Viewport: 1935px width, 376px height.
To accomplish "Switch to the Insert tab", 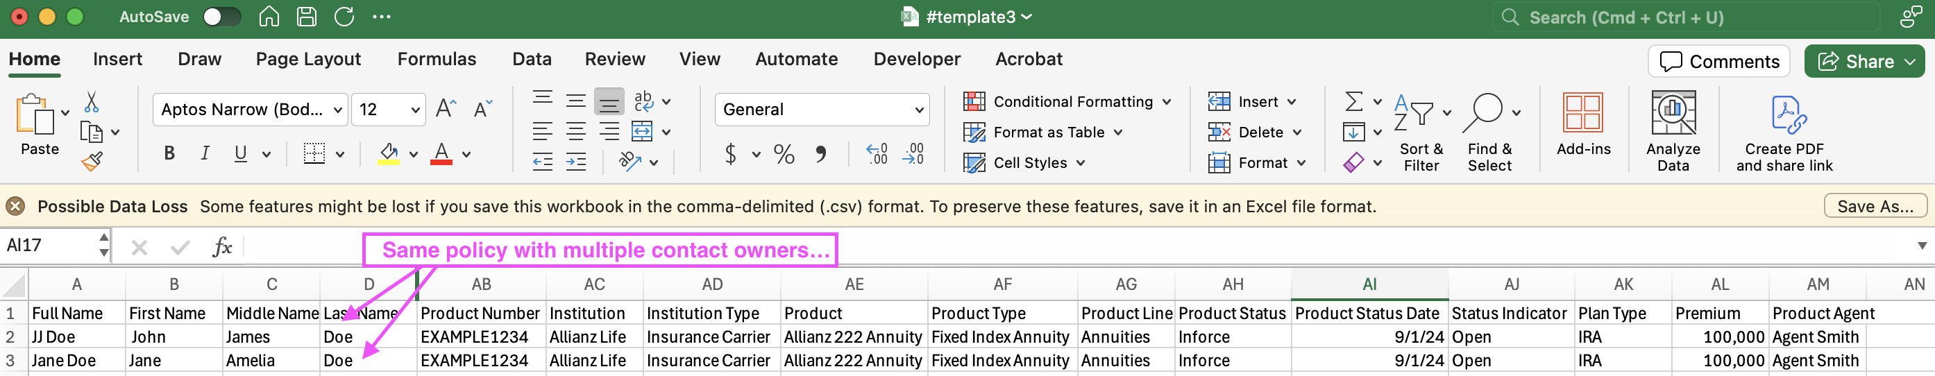I will pos(117,59).
